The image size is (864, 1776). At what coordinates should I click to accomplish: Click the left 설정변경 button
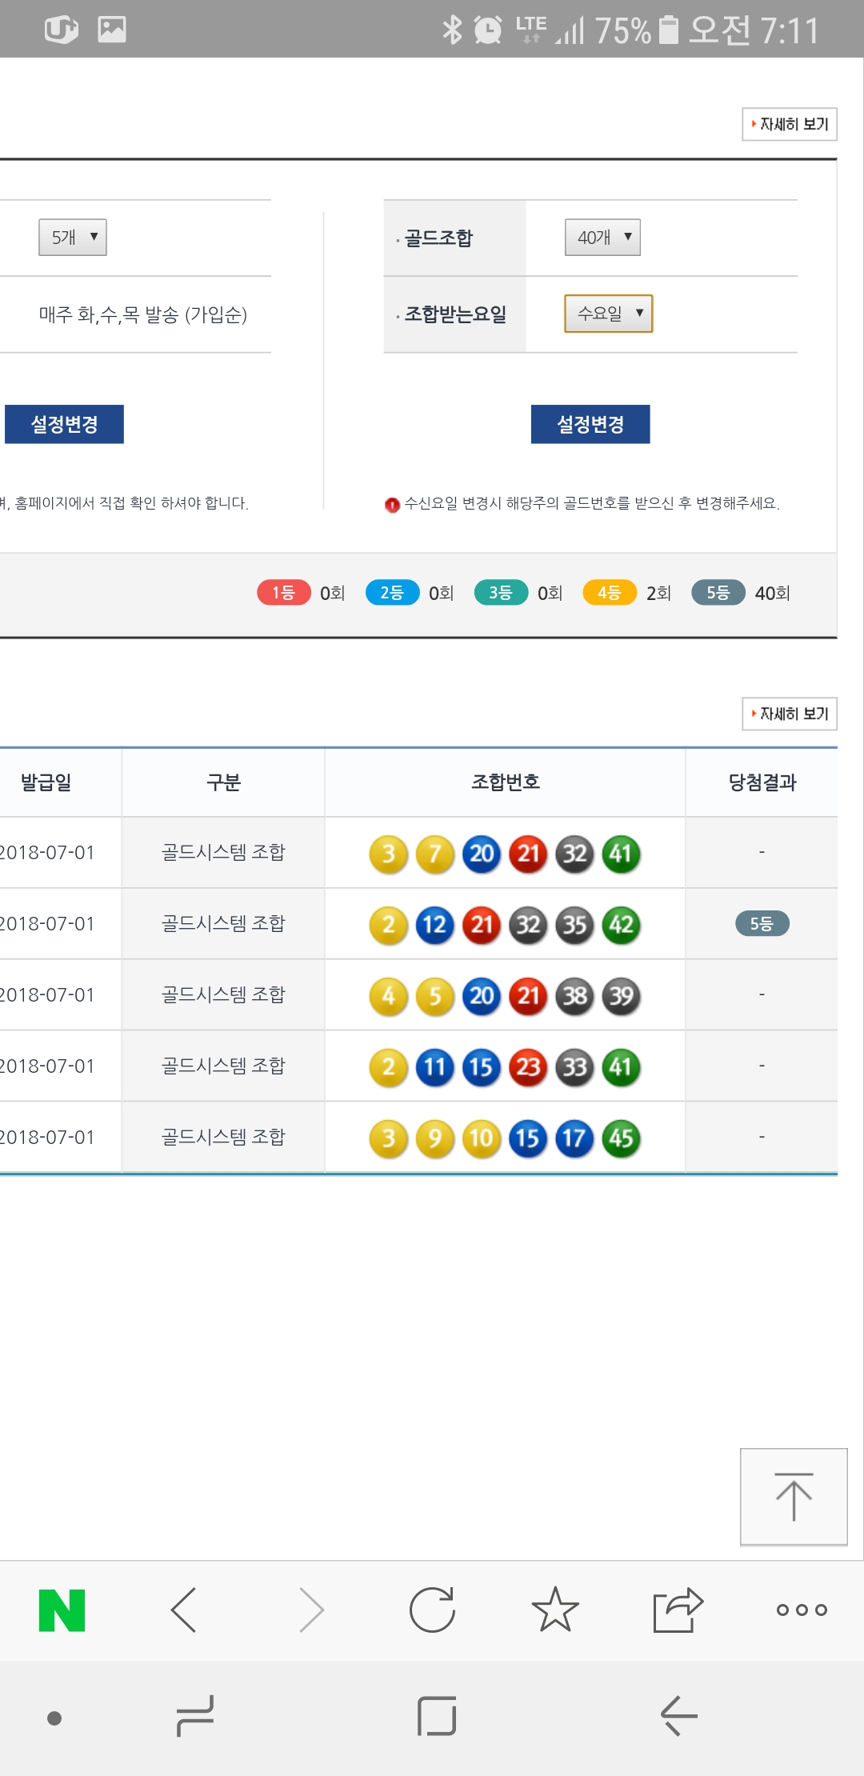[64, 424]
